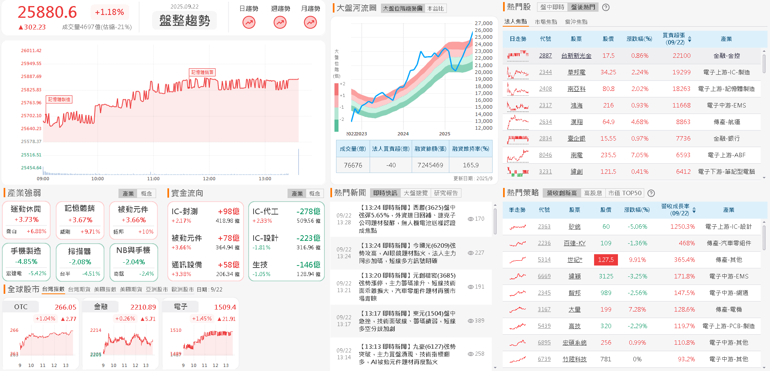This screenshot has width=770, height=371.
Task: Open the 金融 index chart card
Action: pos(121,334)
